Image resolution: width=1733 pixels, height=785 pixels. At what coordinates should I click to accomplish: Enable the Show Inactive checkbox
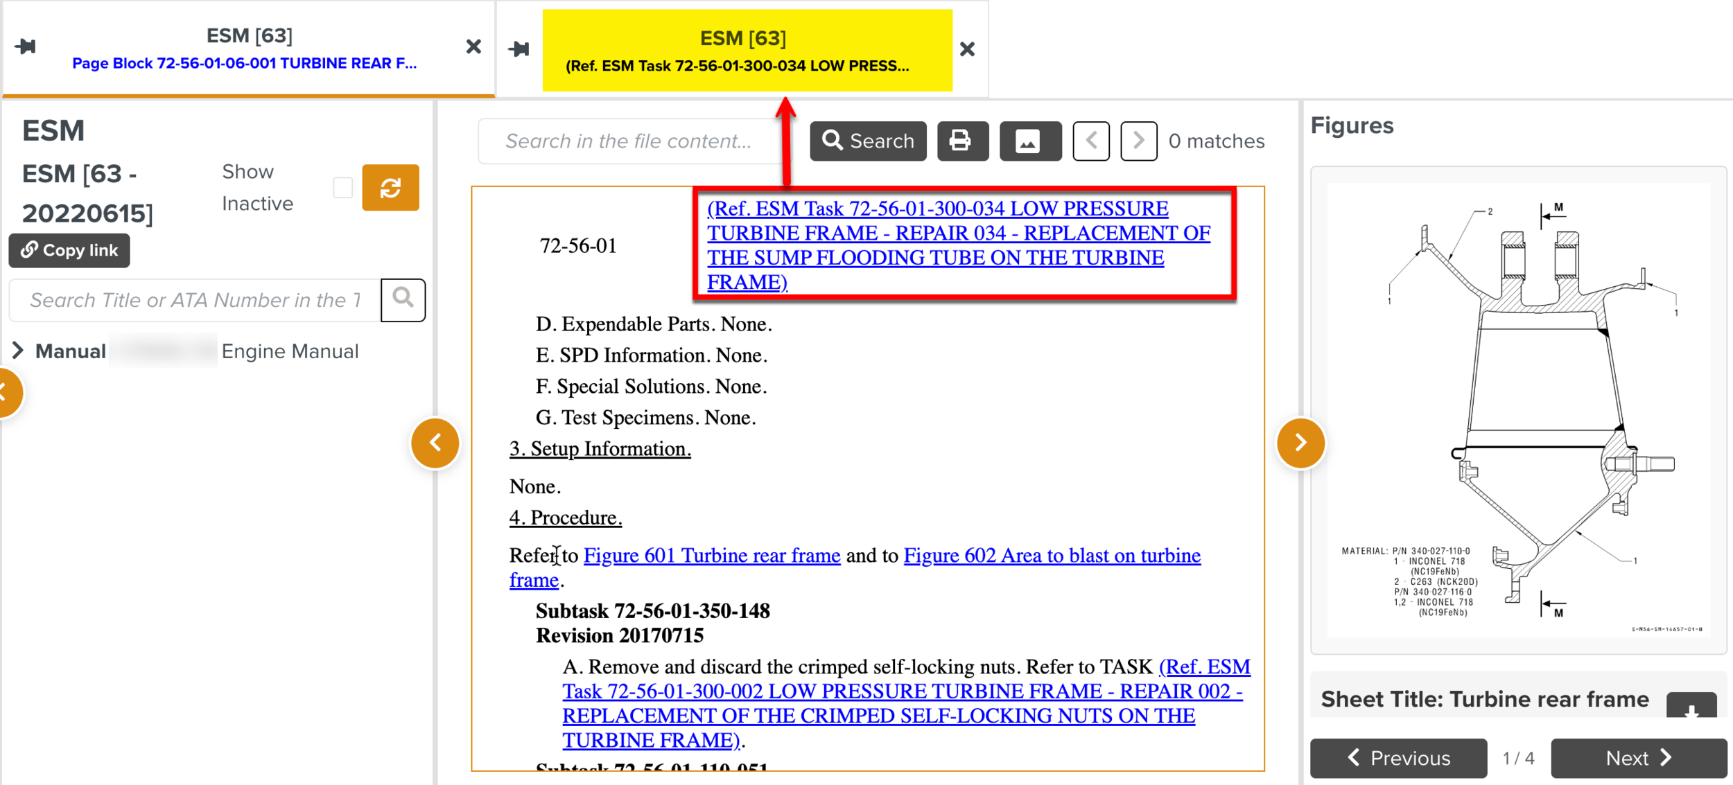click(342, 188)
